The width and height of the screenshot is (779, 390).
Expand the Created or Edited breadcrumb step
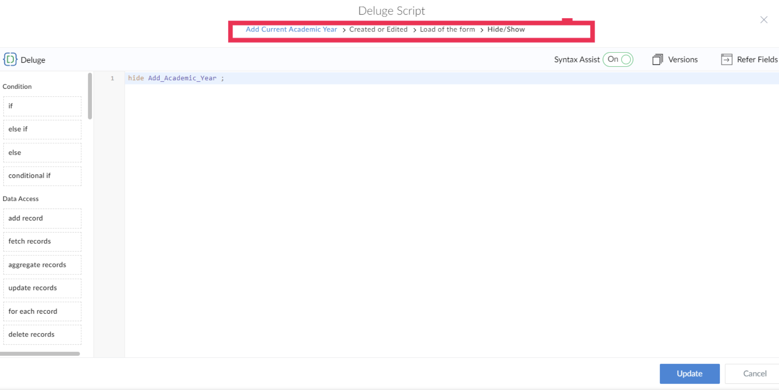(378, 29)
